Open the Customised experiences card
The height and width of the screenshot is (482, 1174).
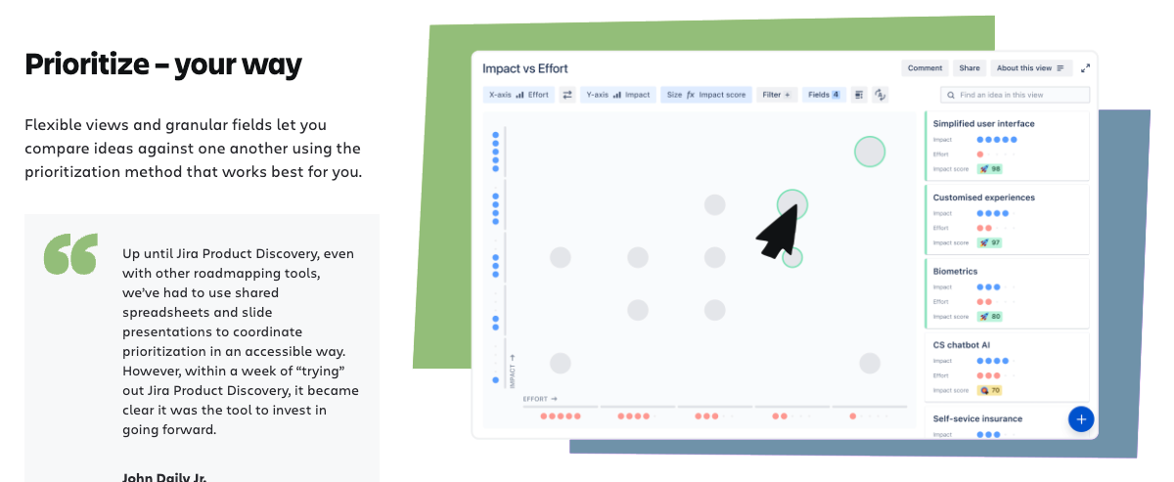click(1007, 220)
